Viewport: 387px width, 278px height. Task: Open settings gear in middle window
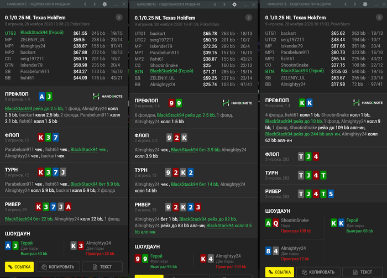click(234, 4)
